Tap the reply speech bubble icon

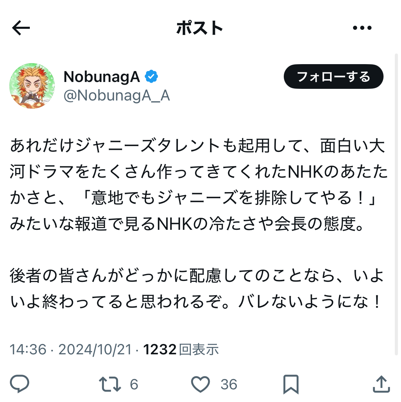coord(20,384)
